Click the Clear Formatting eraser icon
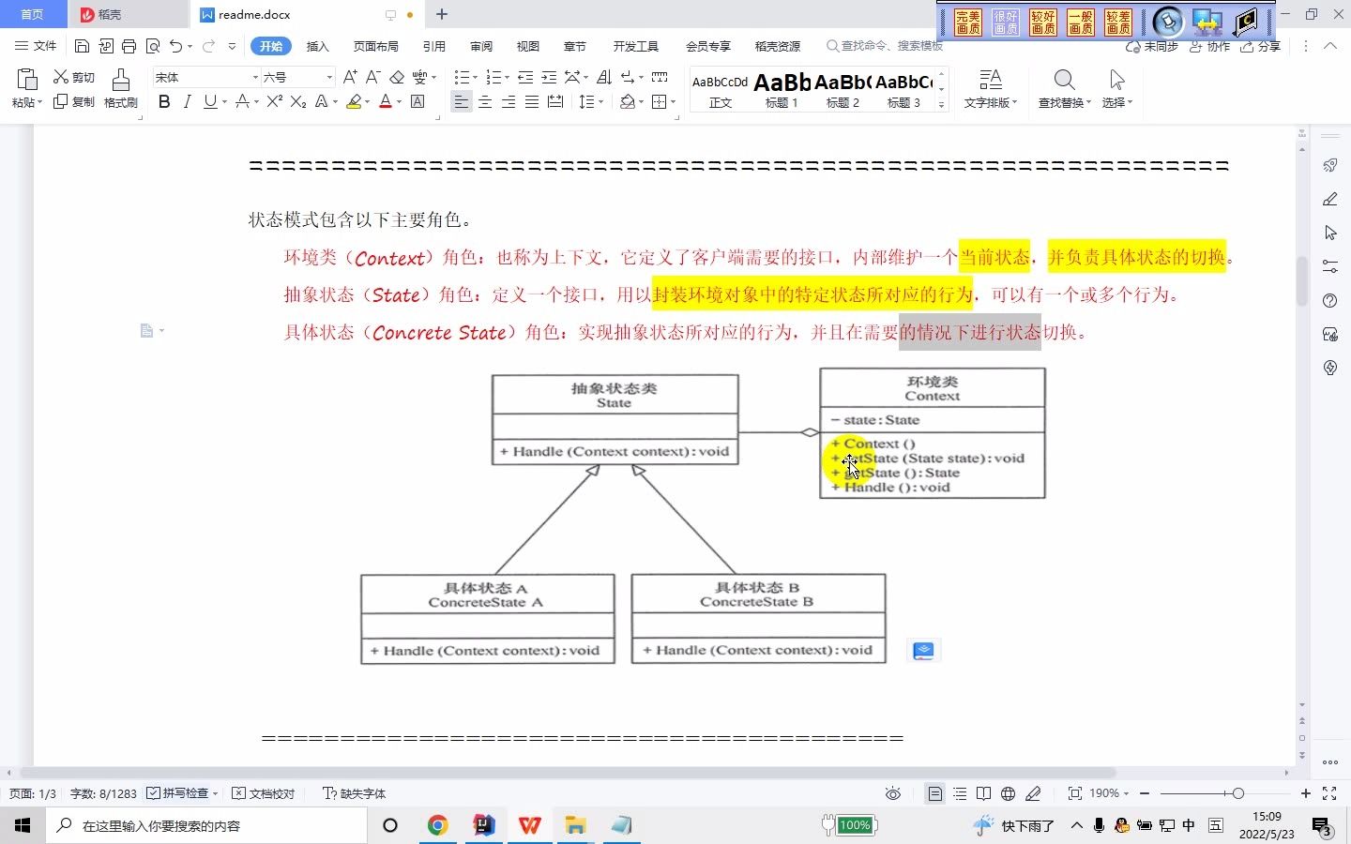 (397, 77)
